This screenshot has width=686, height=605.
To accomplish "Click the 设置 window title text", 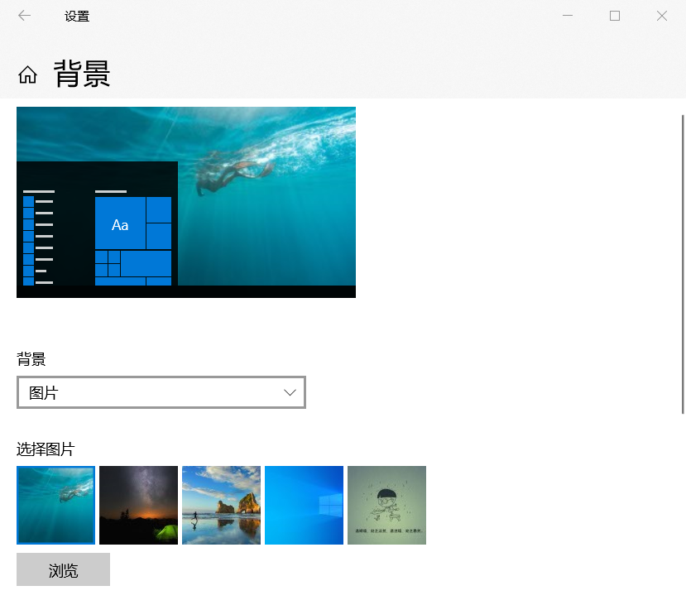I will 77,17.
